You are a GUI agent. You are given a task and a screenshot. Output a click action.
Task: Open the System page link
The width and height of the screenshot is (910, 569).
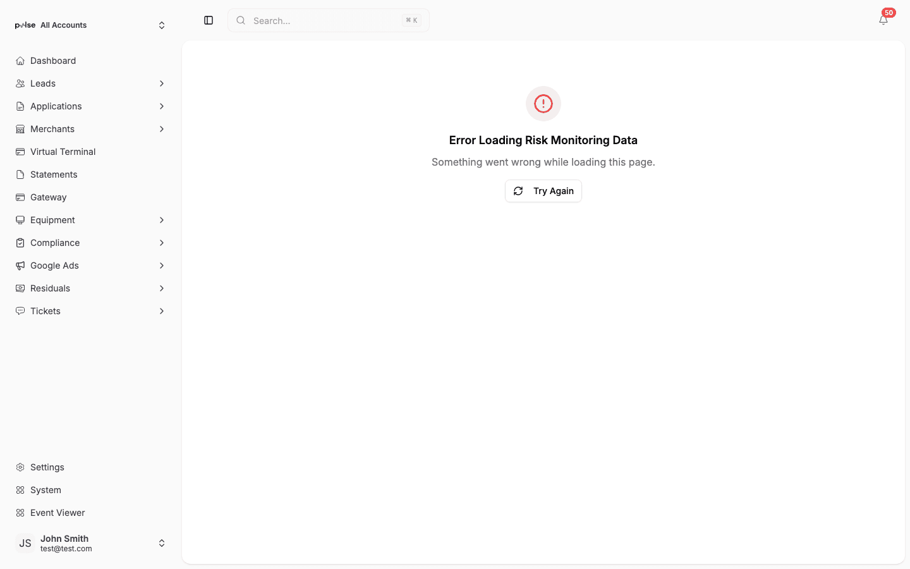45,489
